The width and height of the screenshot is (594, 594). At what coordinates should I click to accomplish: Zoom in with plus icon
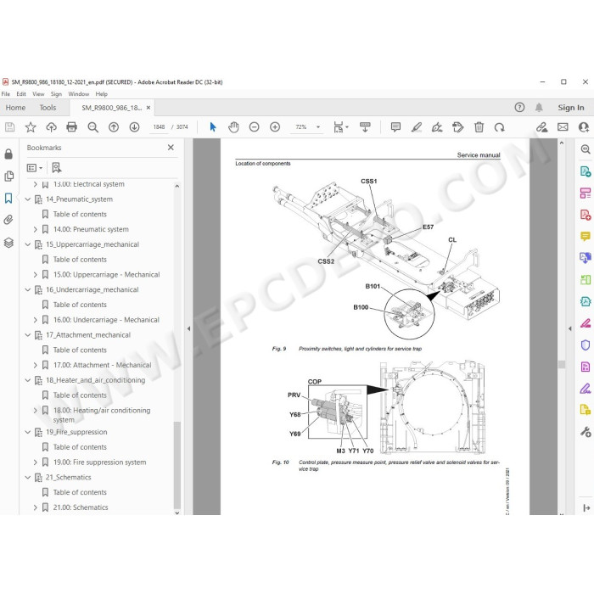pyautogui.click(x=275, y=127)
